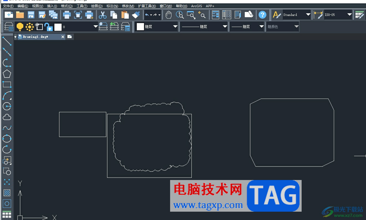Image resolution: width=366 pixels, height=220 pixels.
Task: Click the Publish icon
Action: tap(89, 15)
